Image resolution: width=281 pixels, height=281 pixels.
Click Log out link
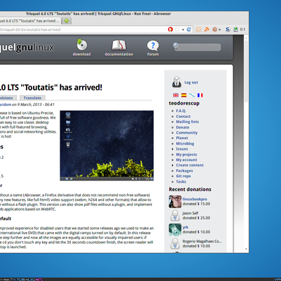pos(191,82)
